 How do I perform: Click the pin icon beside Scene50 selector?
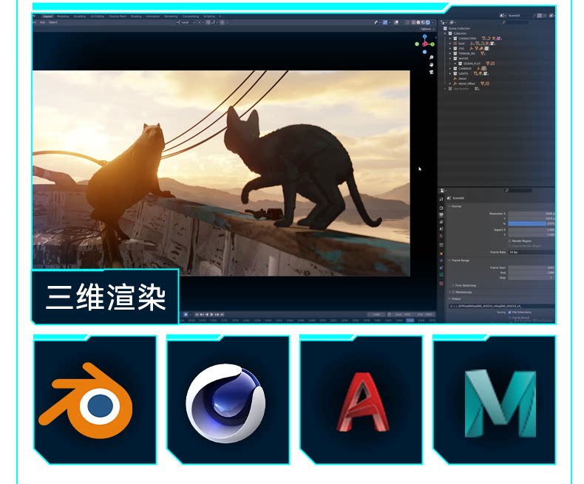coord(534,16)
